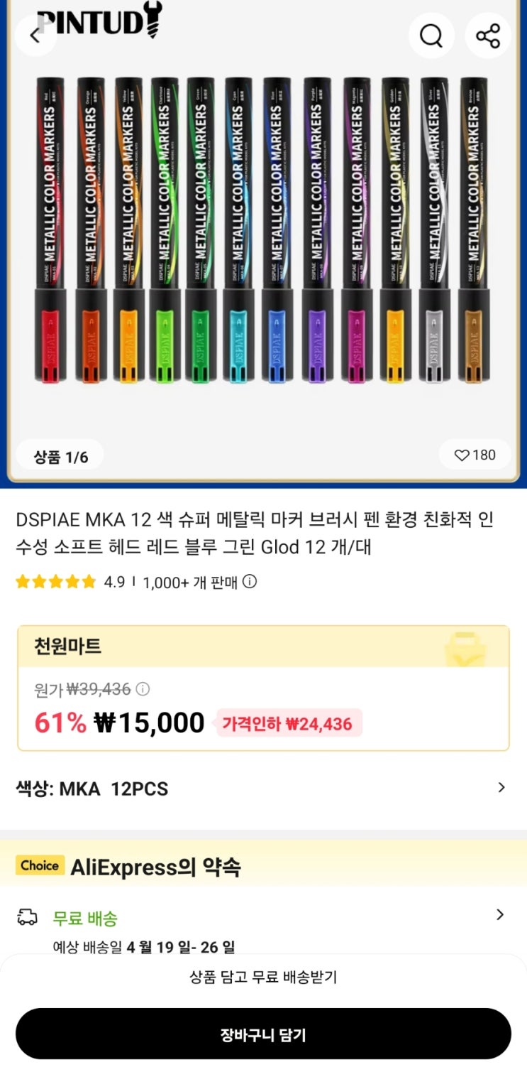Open the 천원마트 banner

click(263, 647)
